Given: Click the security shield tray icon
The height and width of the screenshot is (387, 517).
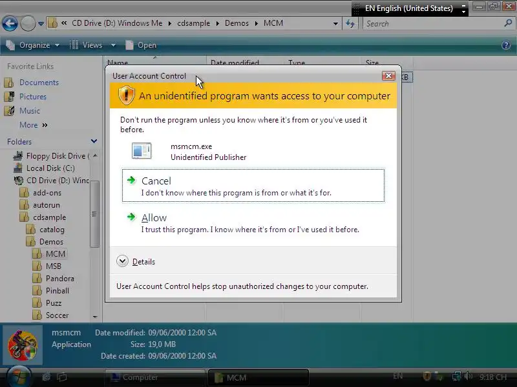Looking at the screenshot, I should click(x=427, y=376).
